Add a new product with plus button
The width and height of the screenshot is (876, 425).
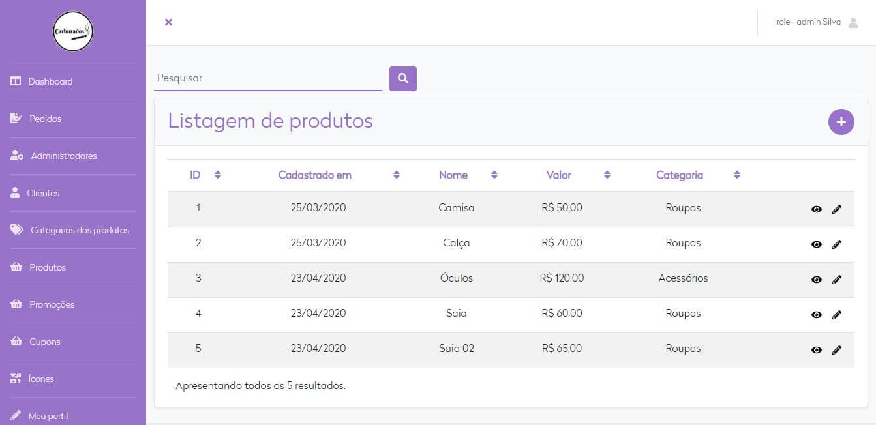pyautogui.click(x=841, y=122)
